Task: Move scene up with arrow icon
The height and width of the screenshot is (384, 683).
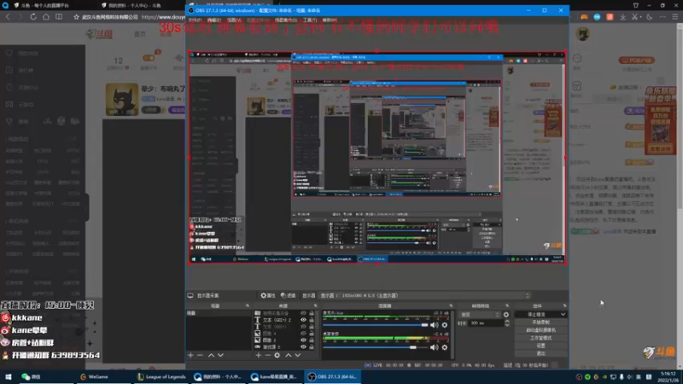Action: [x=211, y=355]
